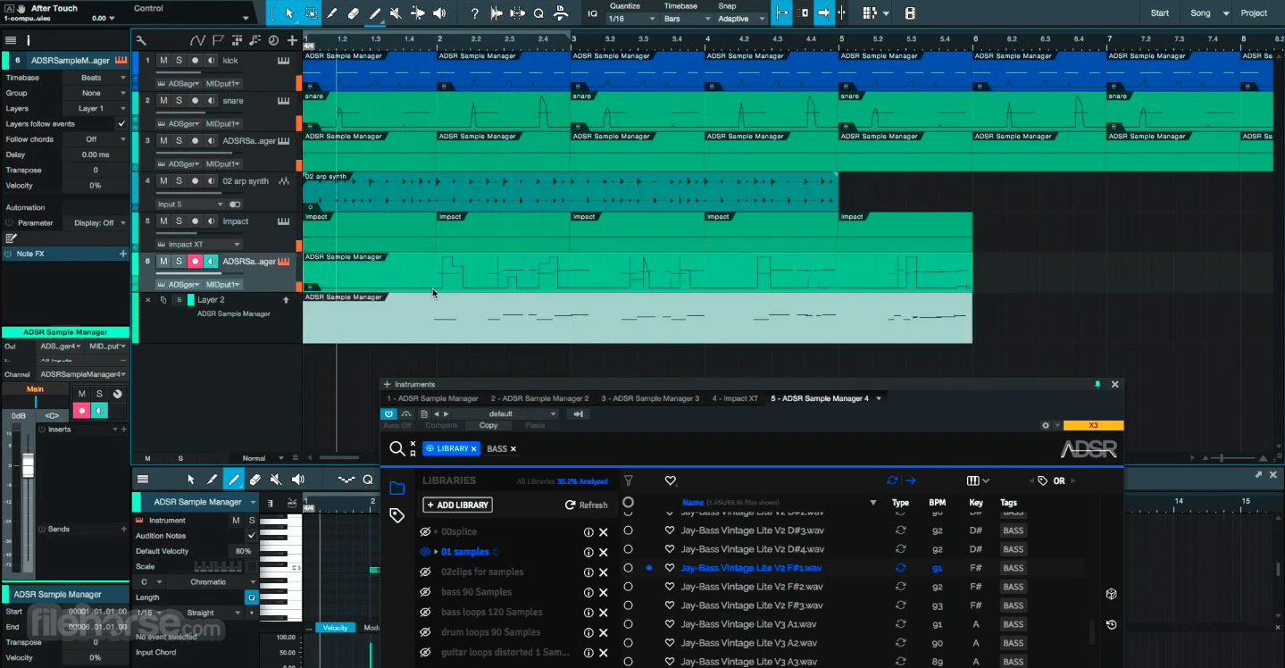1285x668 pixels.
Task: Show info for 00splice library
Action: (x=588, y=531)
